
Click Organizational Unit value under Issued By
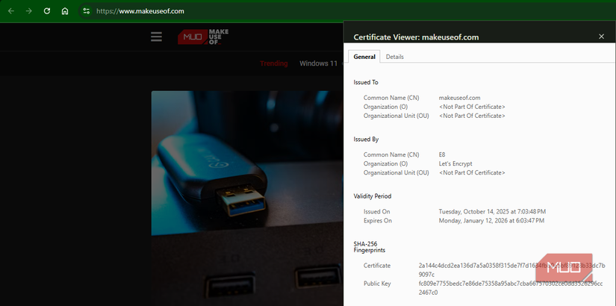click(472, 173)
